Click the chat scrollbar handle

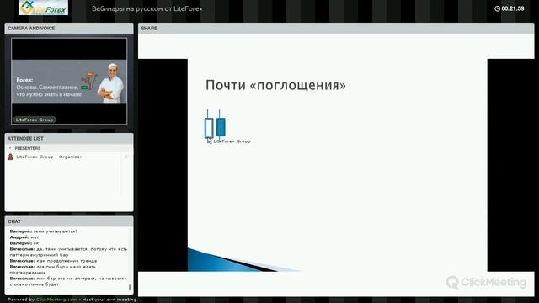(x=130, y=287)
